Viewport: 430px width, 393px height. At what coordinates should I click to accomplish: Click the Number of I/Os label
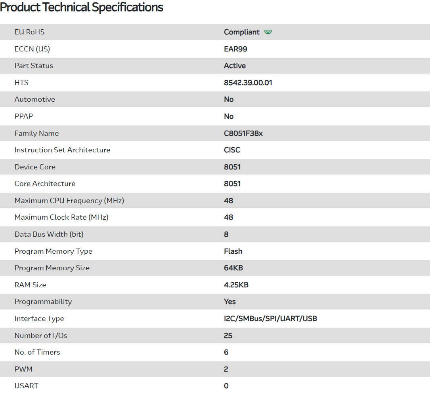coord(41,336)
